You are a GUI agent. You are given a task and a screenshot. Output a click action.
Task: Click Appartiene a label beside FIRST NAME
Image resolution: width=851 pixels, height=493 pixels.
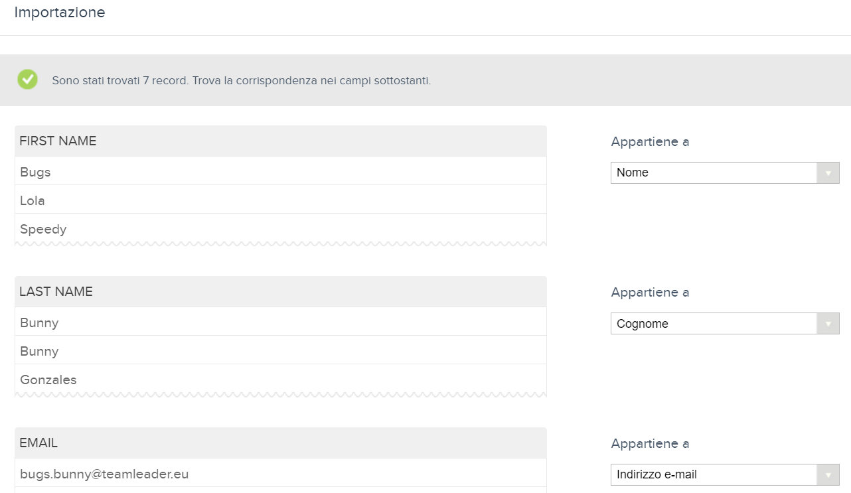coord(650,141)
